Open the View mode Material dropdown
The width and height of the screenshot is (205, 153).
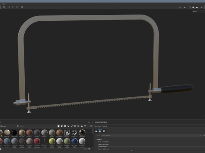(153, 126)
